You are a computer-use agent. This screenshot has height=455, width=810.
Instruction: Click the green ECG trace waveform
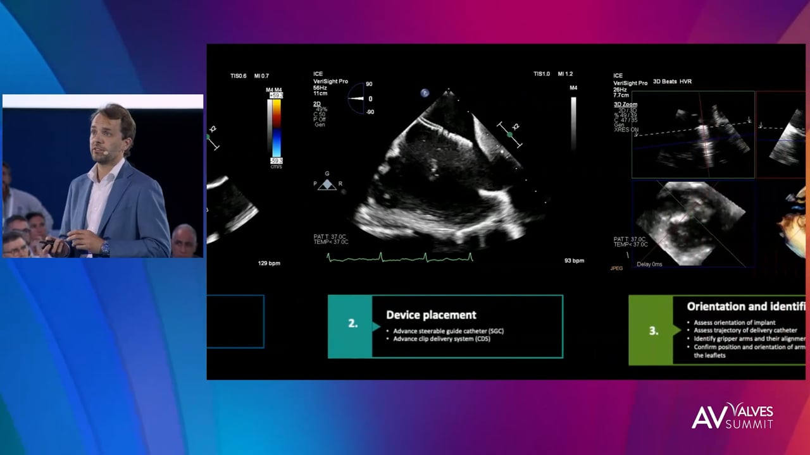coord(399,257)
